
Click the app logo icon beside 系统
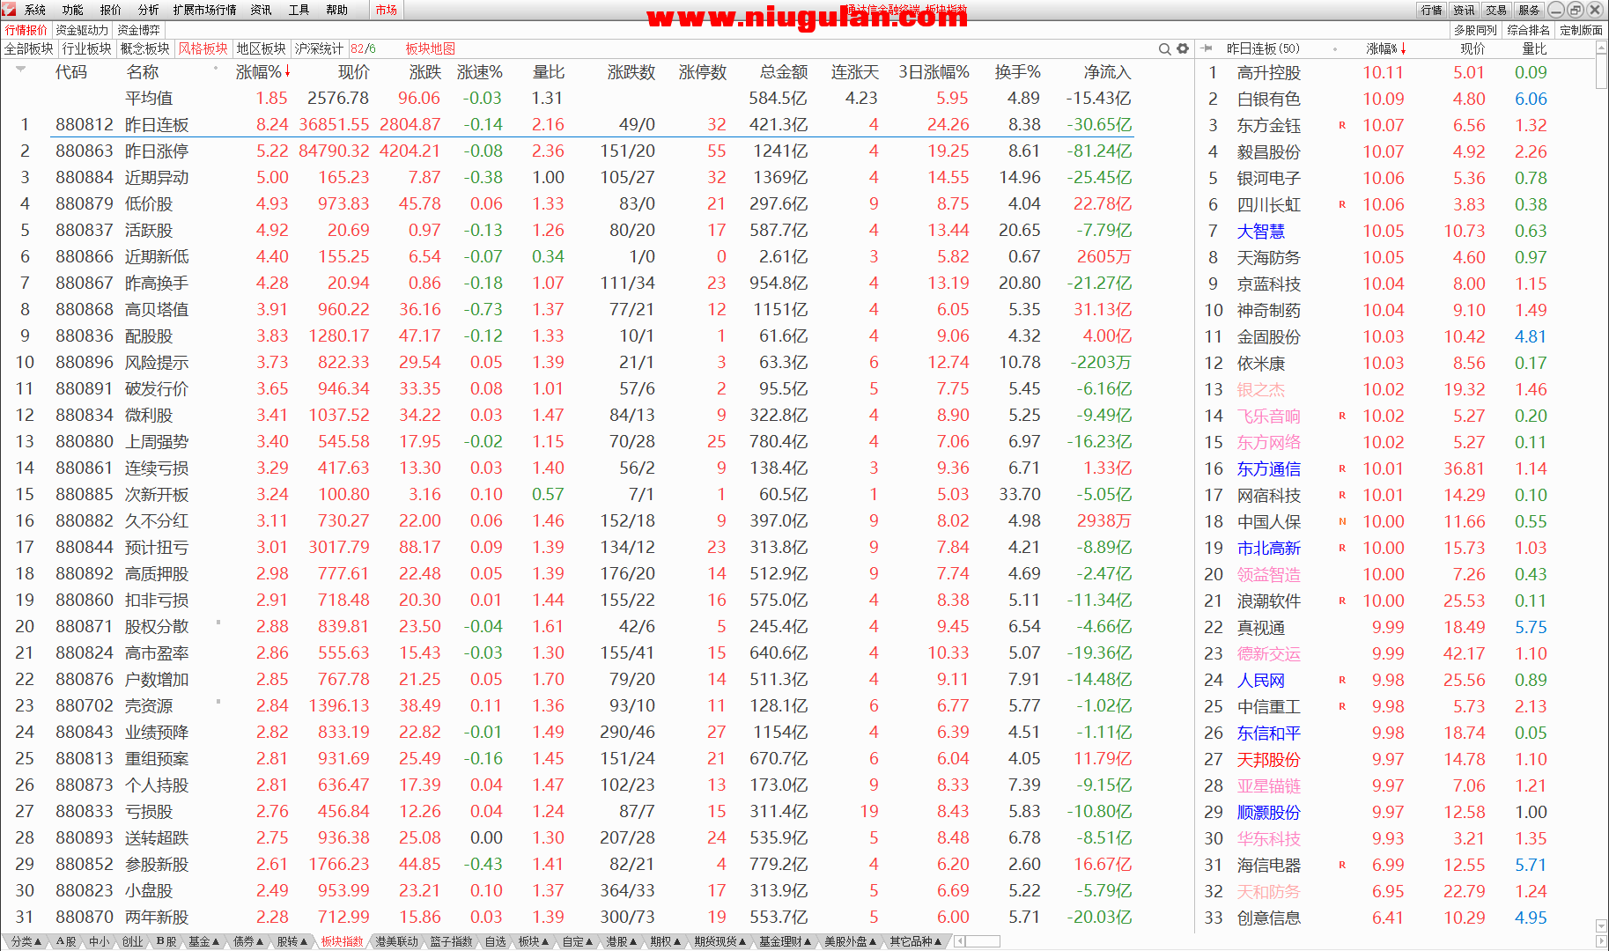tap(11, 10)
